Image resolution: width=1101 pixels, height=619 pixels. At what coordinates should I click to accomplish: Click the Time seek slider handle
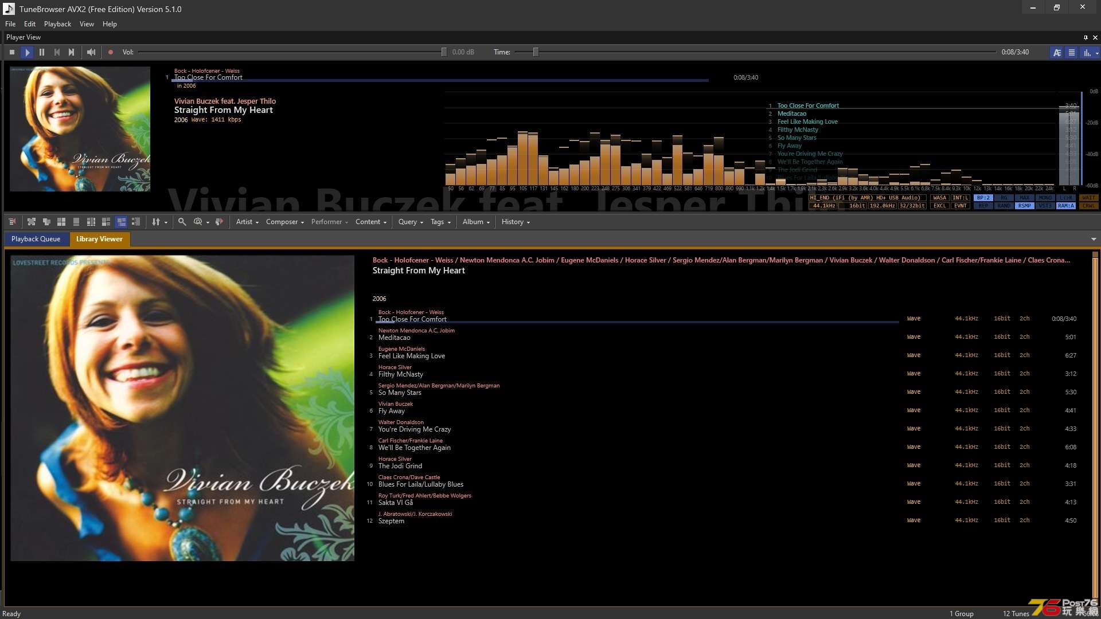[536, 52]
